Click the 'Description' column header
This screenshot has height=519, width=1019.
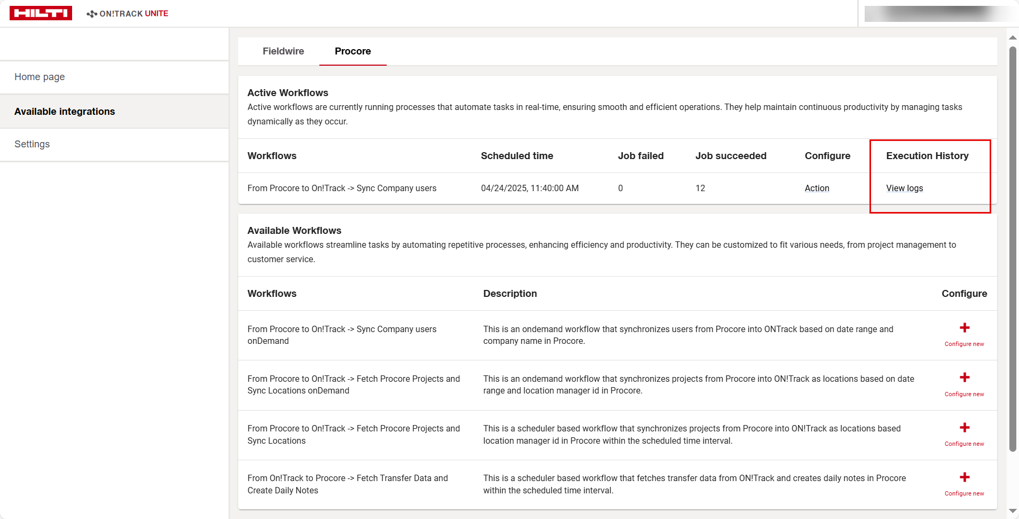(510, 294)
